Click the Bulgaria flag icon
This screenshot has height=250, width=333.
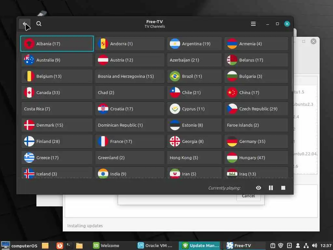point(232,76)
